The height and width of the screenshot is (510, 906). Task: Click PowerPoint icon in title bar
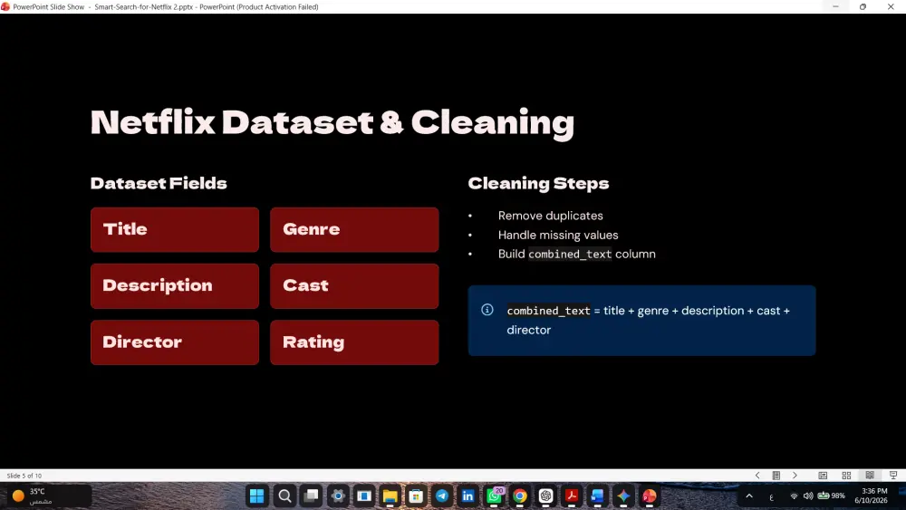pos(5,7)
